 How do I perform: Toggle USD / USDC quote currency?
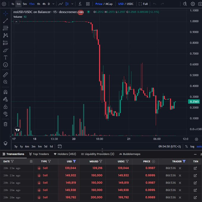click(126, 4)
